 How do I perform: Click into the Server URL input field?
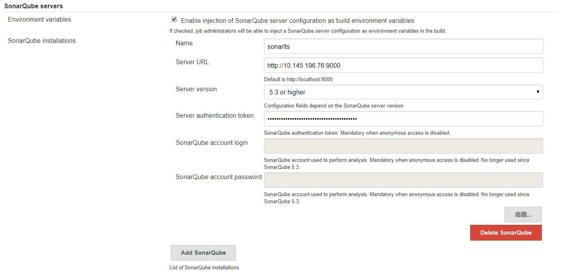pos(403,65)
